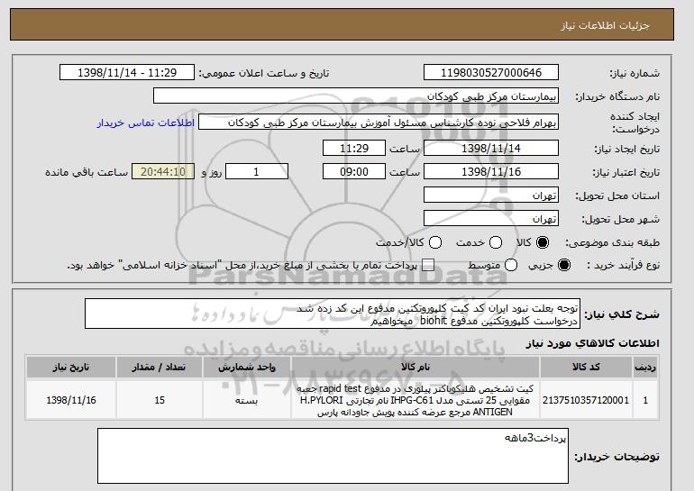Click the شرح کلی نیاز label

tap(622, 314)
